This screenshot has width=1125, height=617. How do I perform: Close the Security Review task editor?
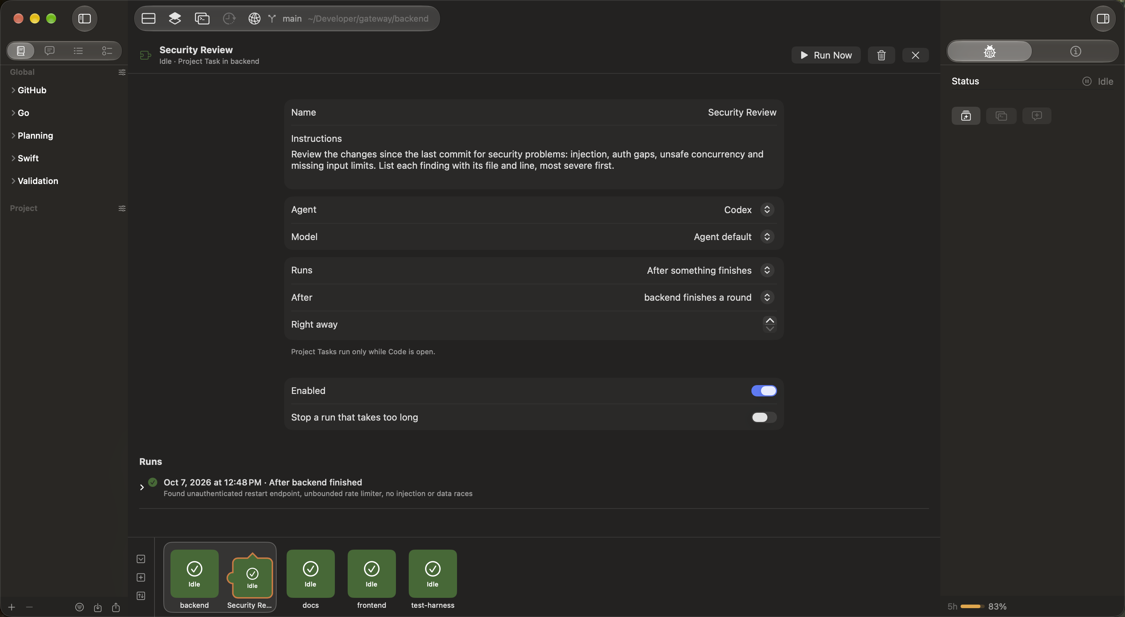tap(915, 55)
